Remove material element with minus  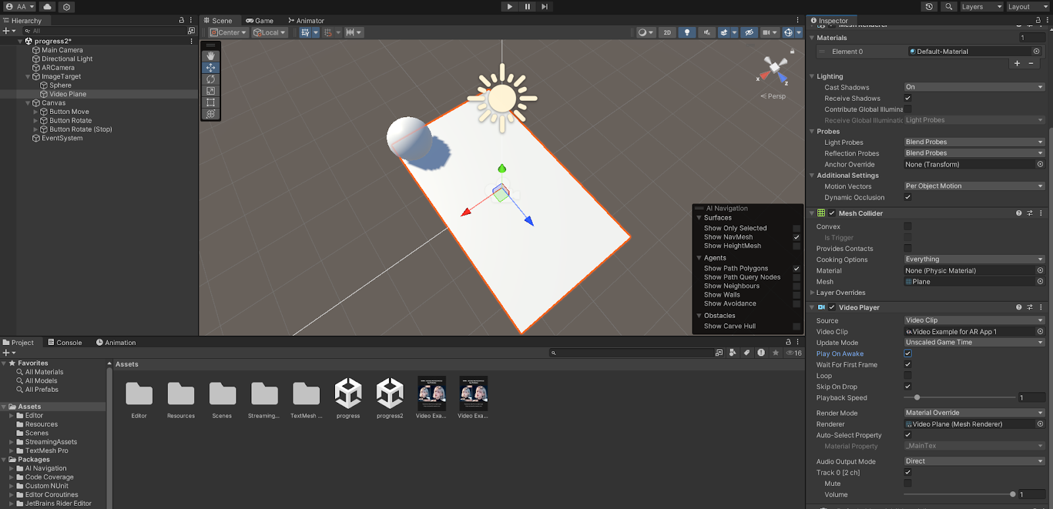(1031, 63)
